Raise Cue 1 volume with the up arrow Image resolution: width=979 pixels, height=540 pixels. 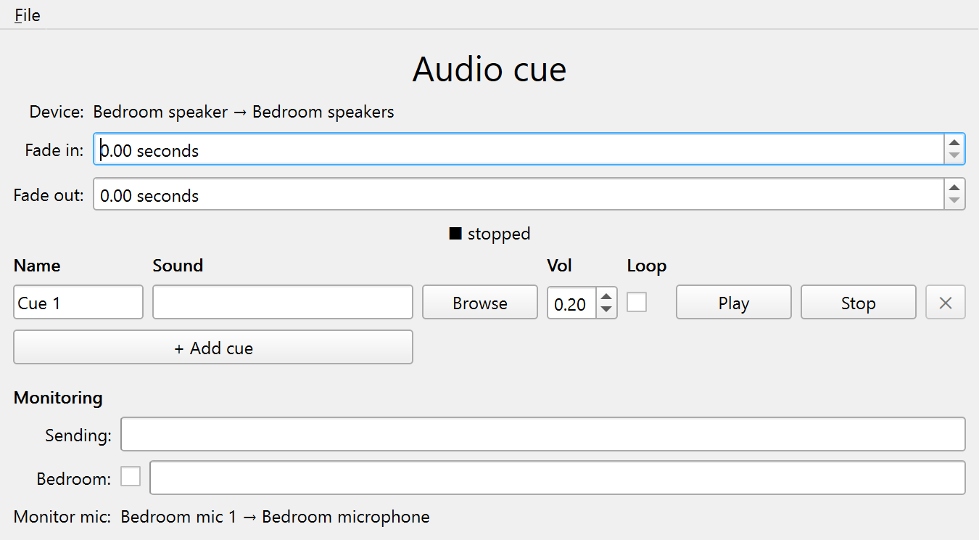tap(606, 296)
